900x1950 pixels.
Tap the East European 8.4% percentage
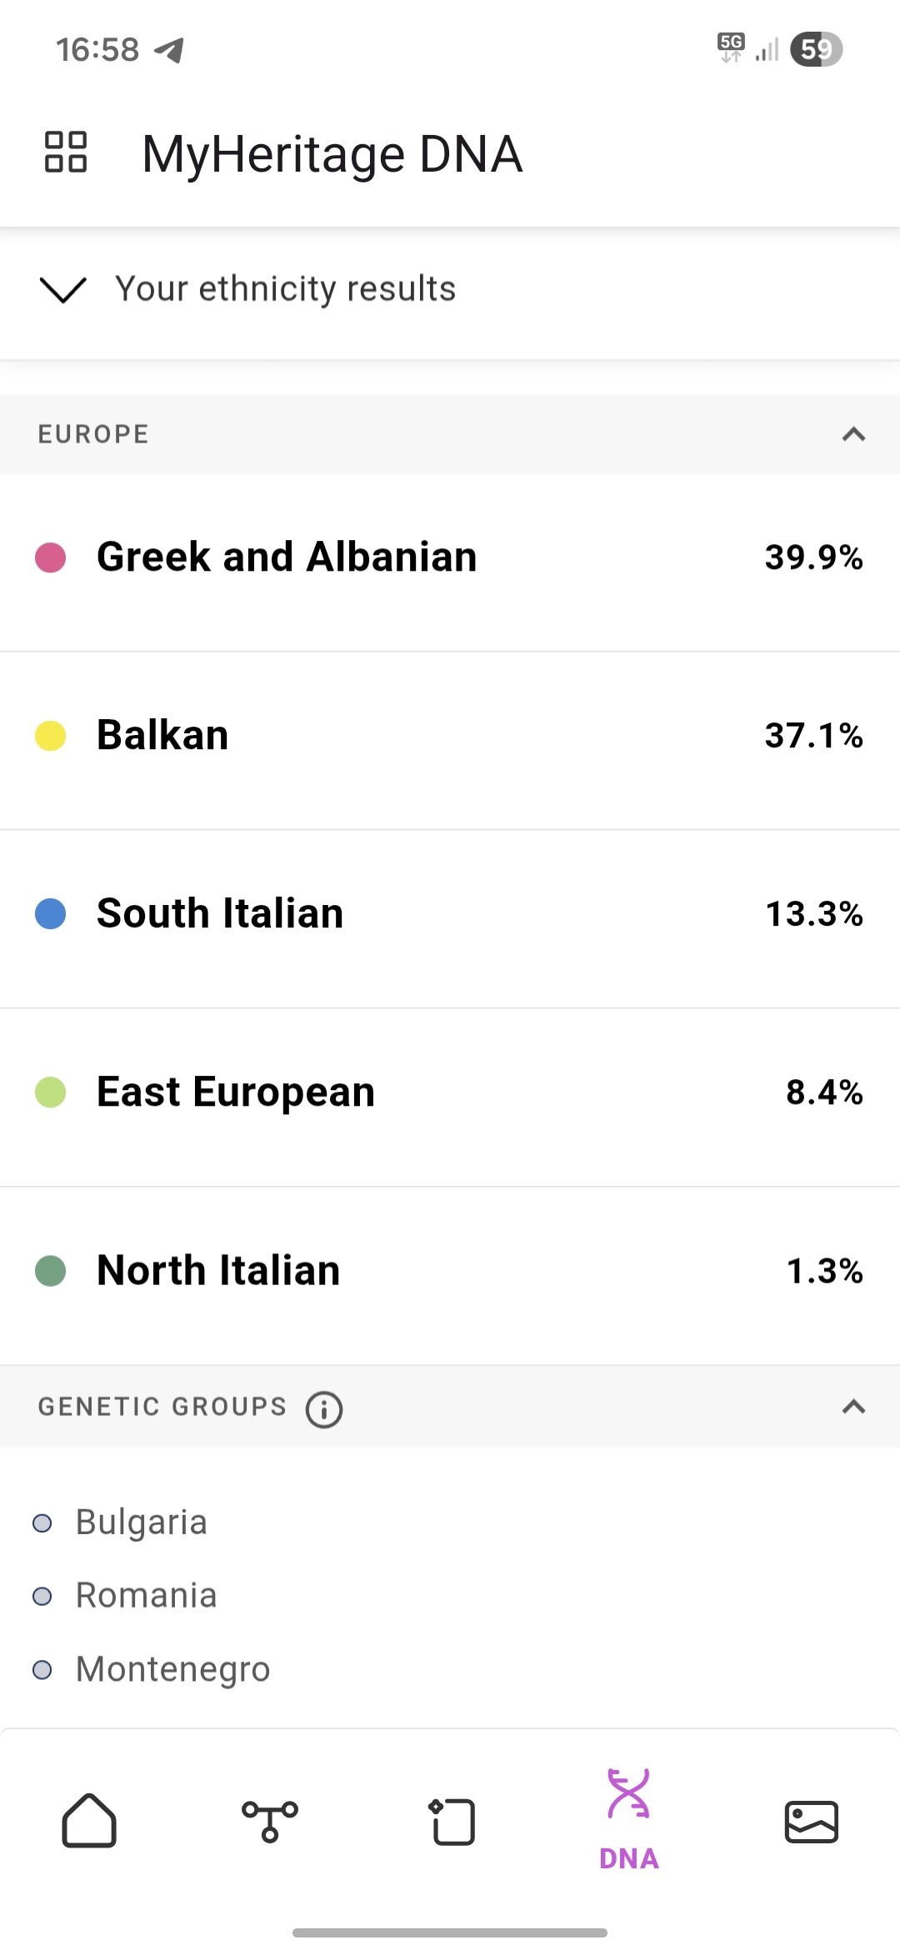click(823, 1092)
